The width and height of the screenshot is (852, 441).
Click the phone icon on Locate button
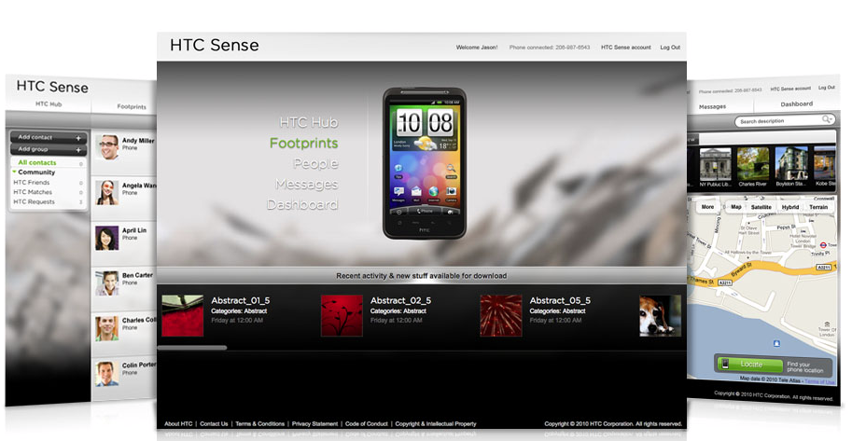pos(725,364)
